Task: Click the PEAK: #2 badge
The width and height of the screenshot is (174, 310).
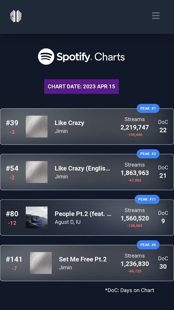Action: 148,154
